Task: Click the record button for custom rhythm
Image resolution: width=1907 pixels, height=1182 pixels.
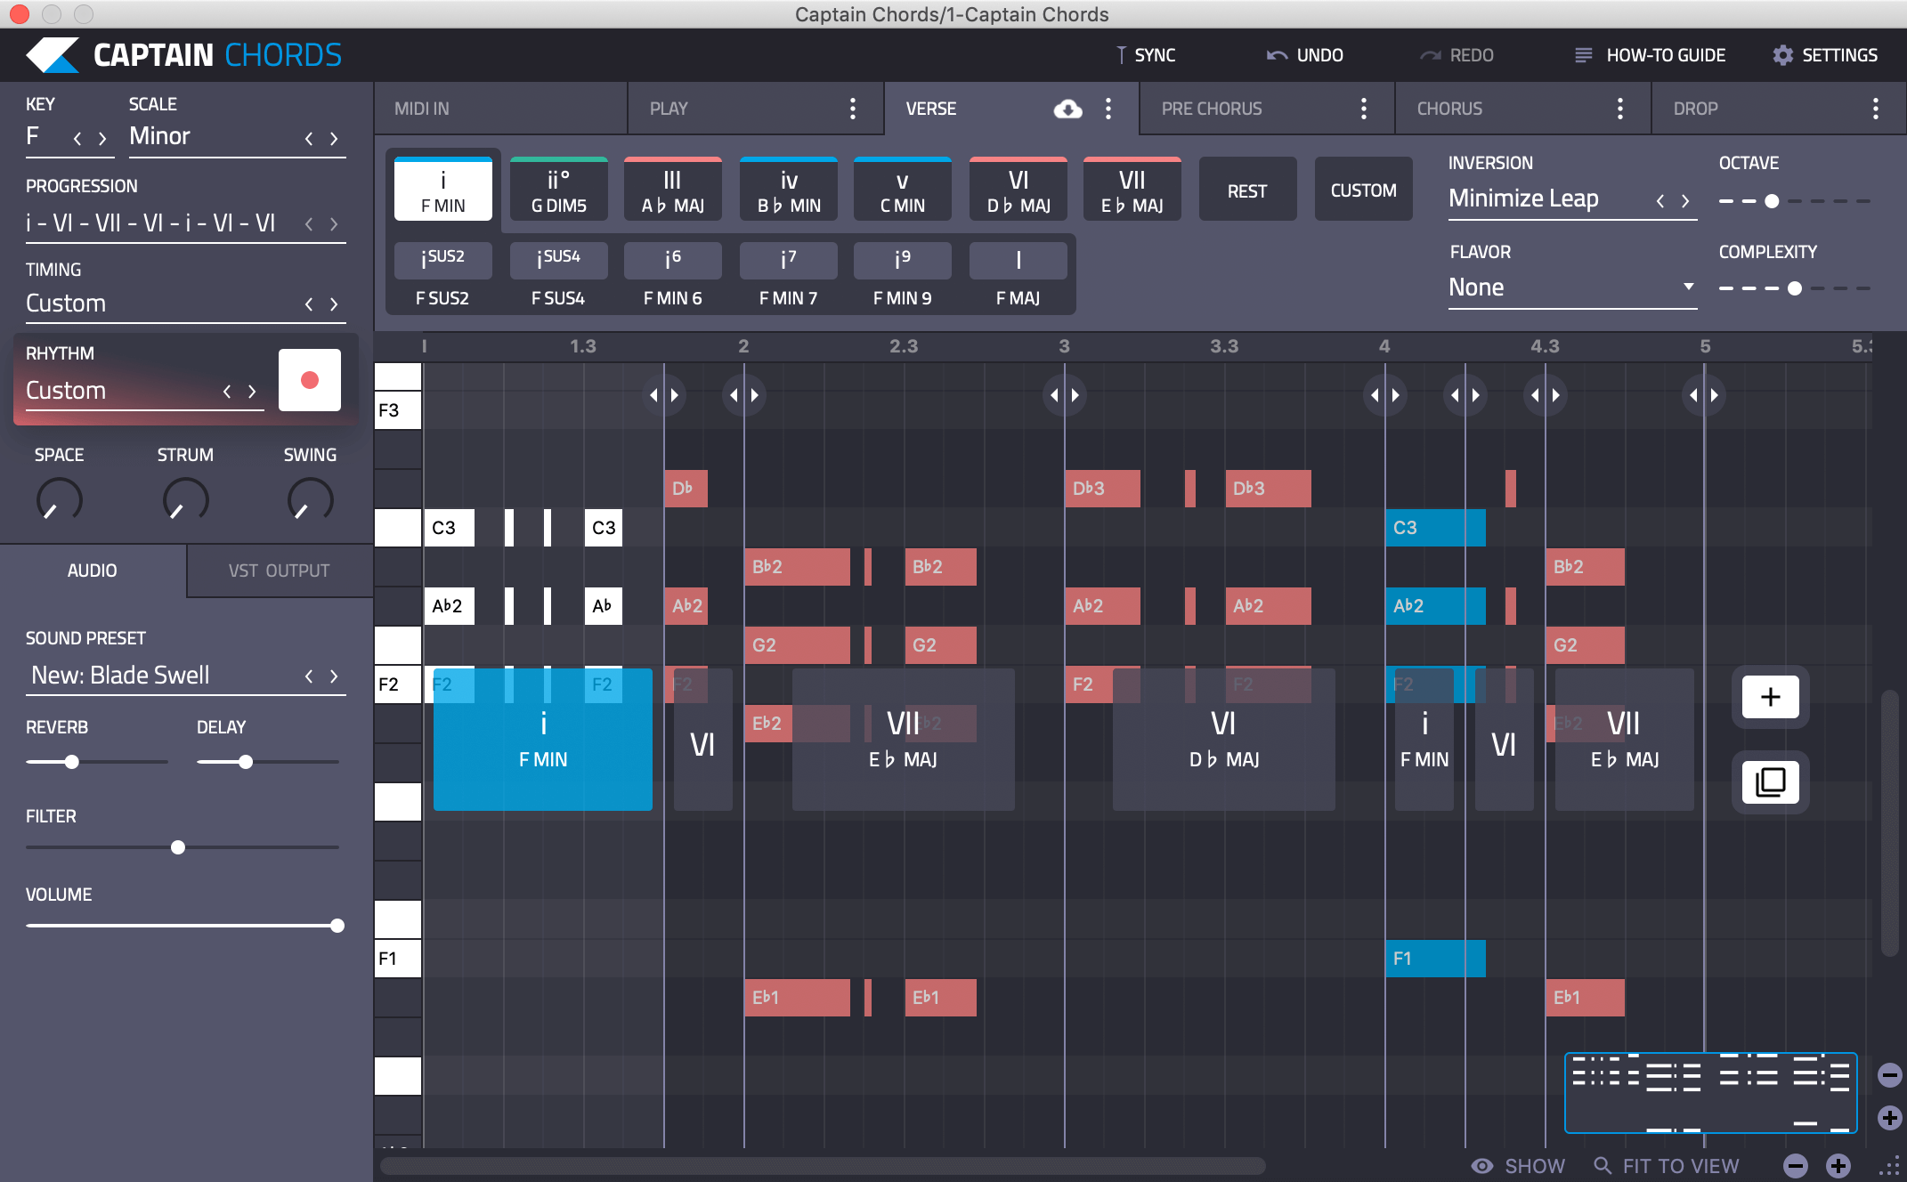Action: coord(311,378)
